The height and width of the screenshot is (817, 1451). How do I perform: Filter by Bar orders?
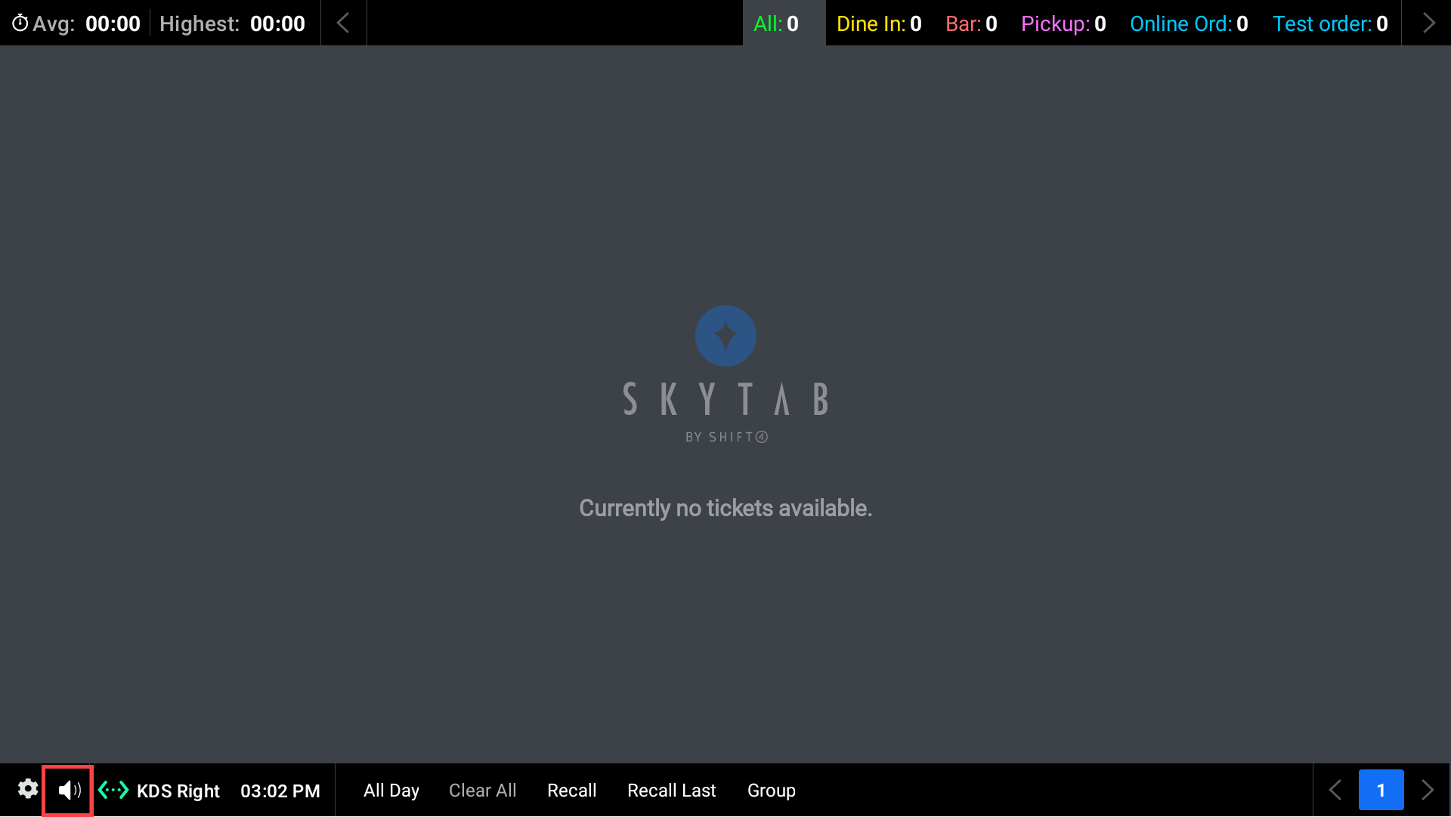click(x=971, y=23)
